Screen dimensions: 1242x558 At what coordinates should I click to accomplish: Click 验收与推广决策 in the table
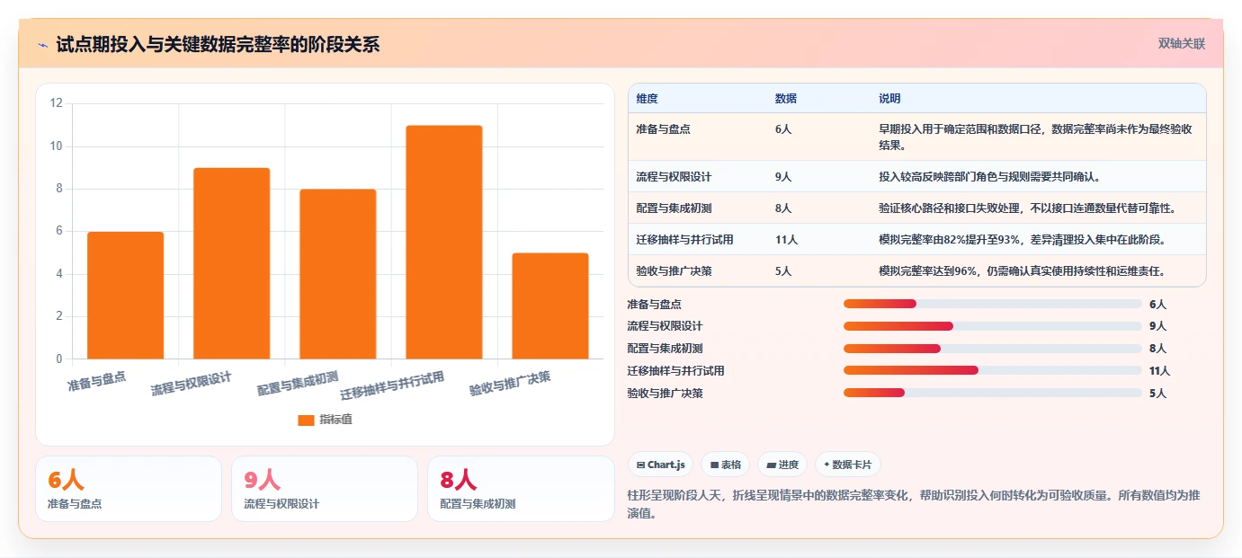[x=674, y=271]
